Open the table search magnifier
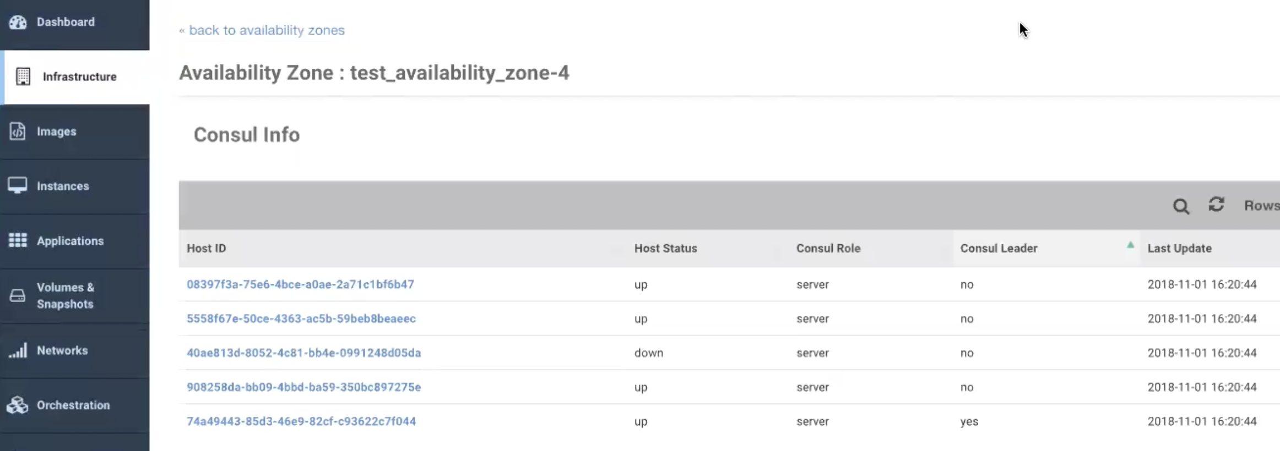 click(x=1180, y=206)
